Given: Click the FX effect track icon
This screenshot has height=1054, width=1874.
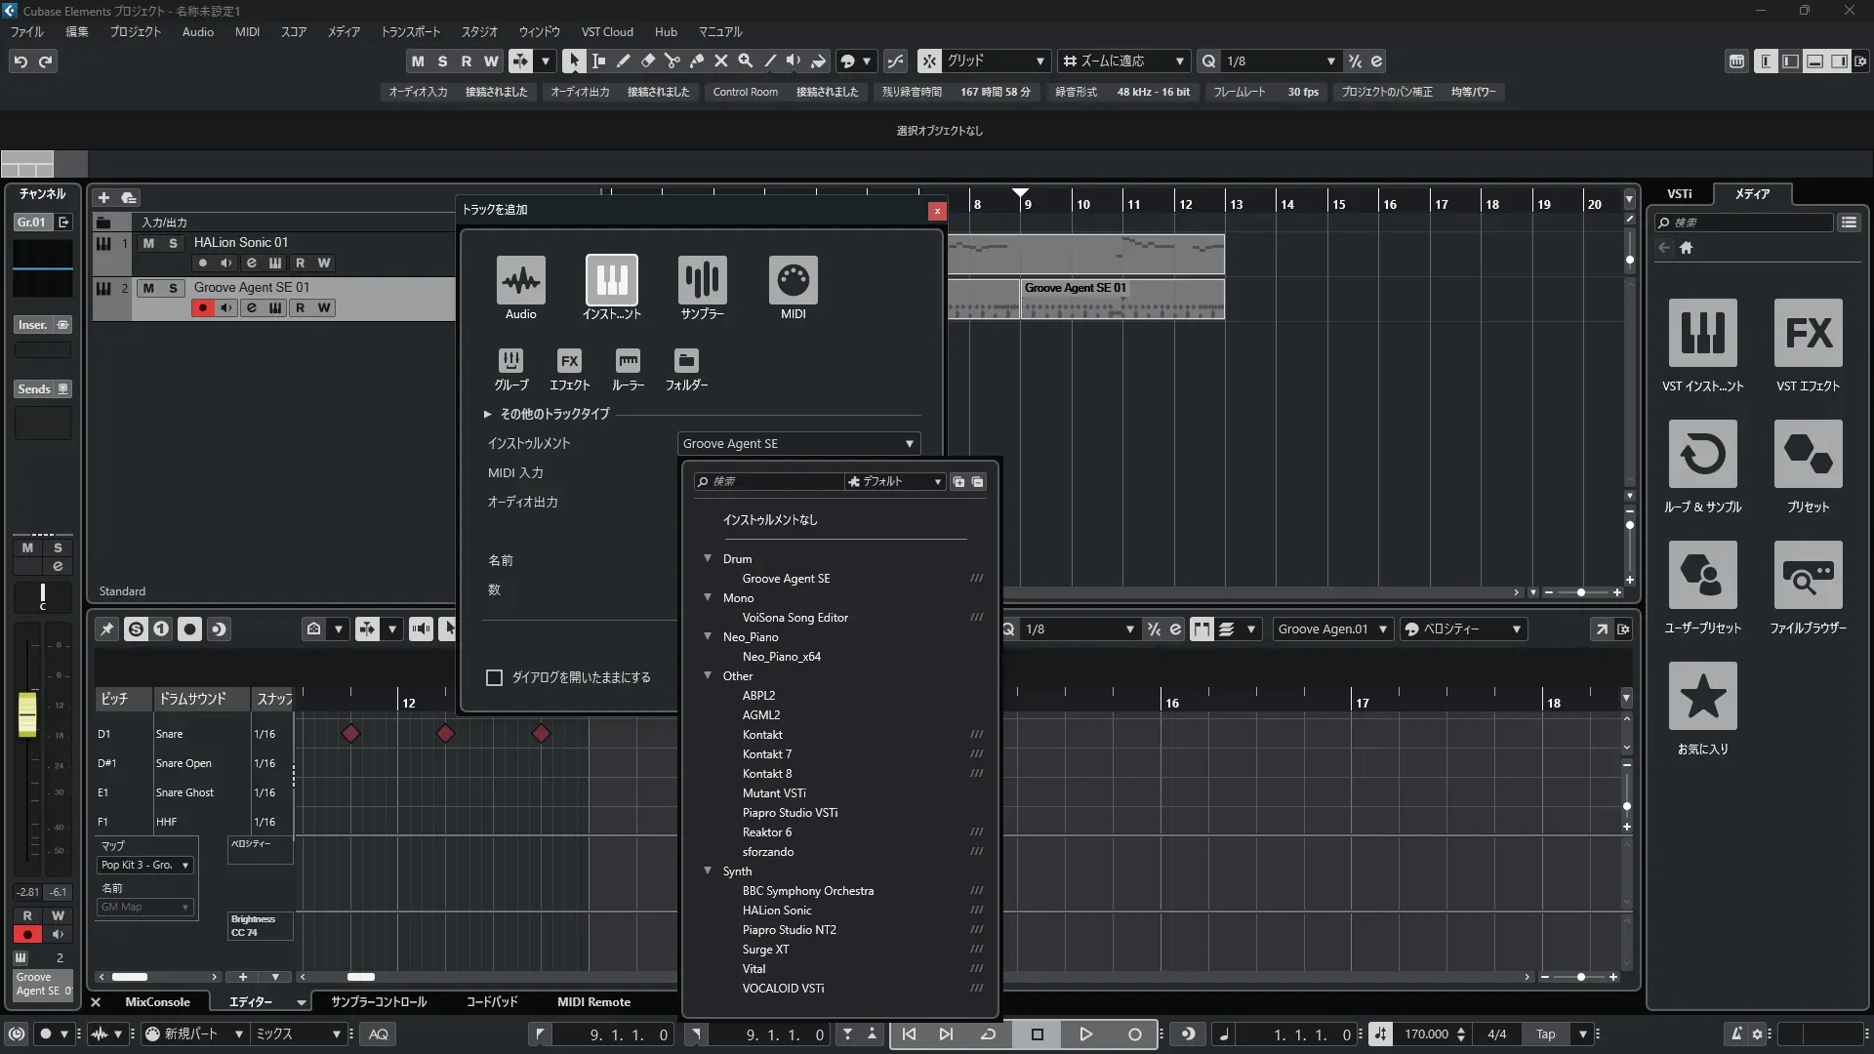Looking at the screenshot, I should (569, 361).
